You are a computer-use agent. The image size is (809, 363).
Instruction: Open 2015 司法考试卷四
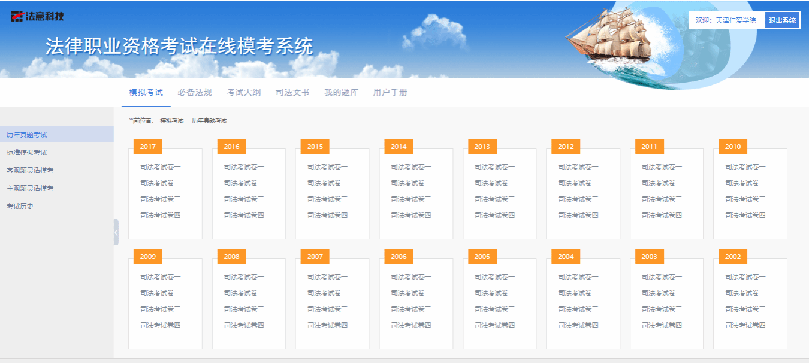[x=328, y=215]
